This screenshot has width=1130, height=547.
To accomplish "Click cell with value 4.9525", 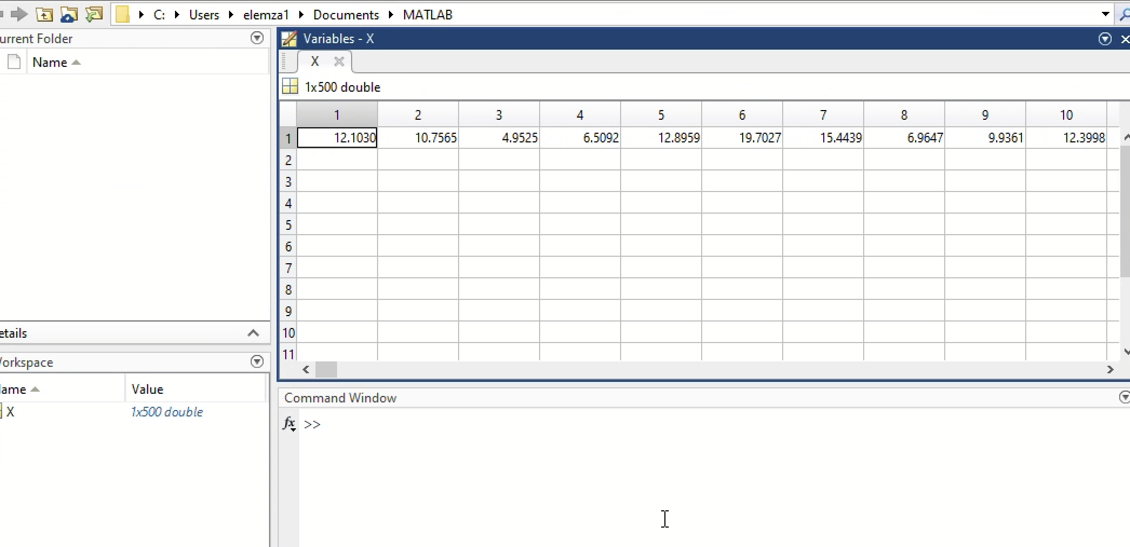I will click(x=499, y=138).
